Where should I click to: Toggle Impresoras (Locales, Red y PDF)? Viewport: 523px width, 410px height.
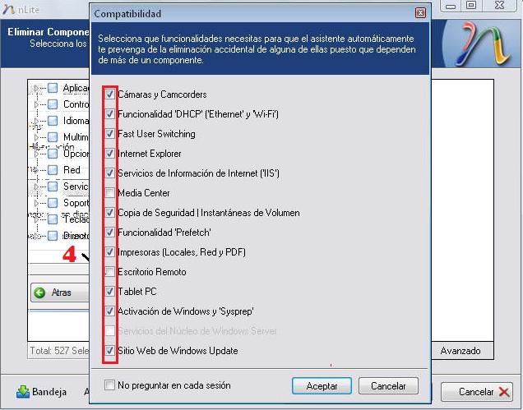click(110, 252)
